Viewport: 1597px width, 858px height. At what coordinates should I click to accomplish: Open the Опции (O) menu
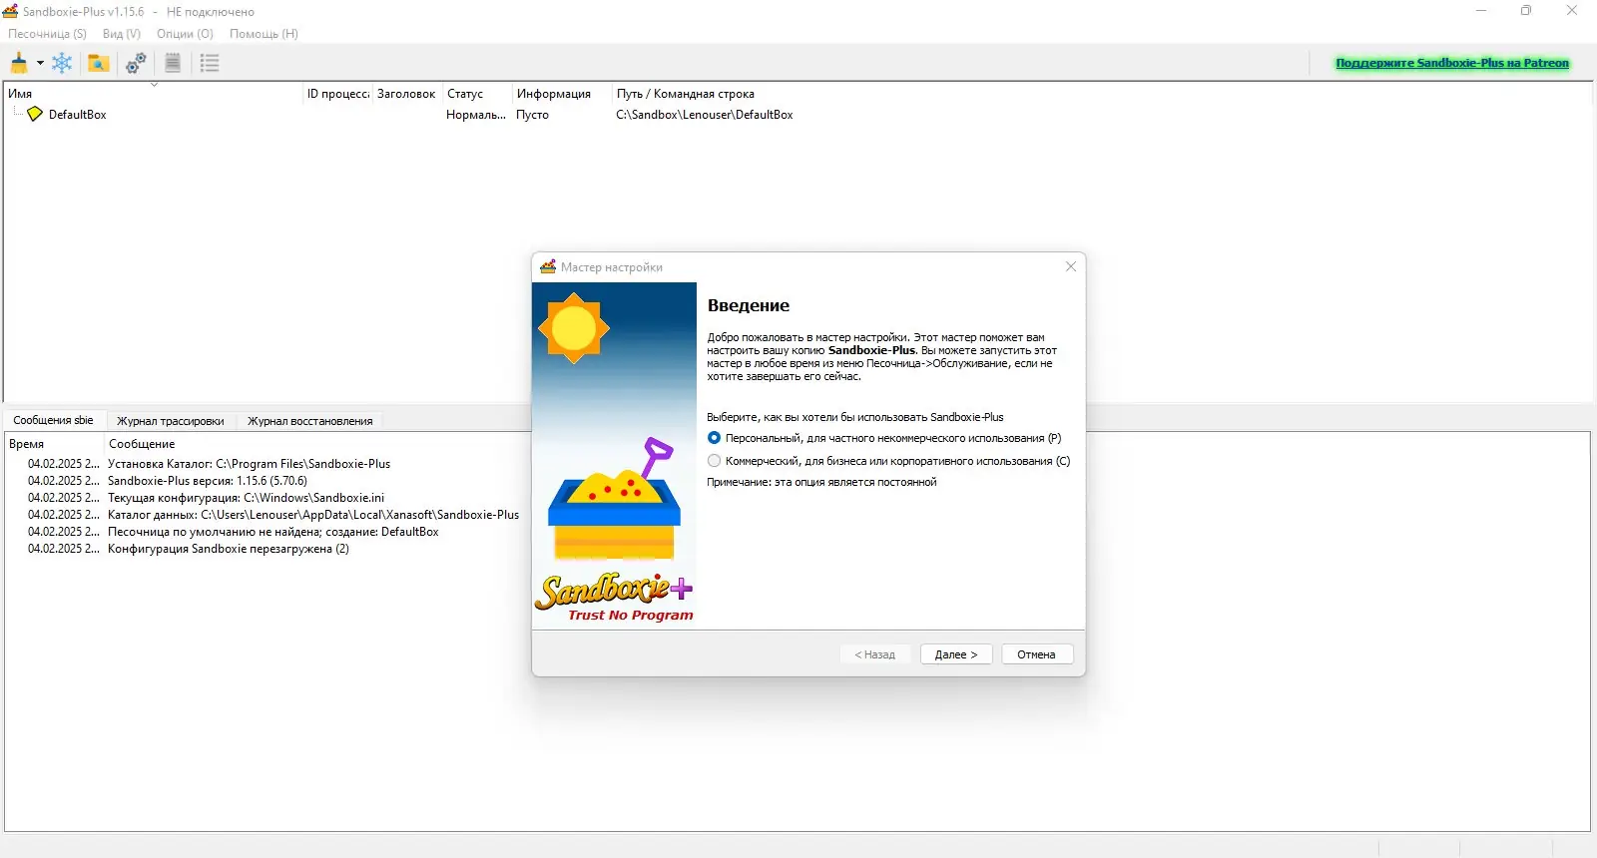[x=185, y=34]
